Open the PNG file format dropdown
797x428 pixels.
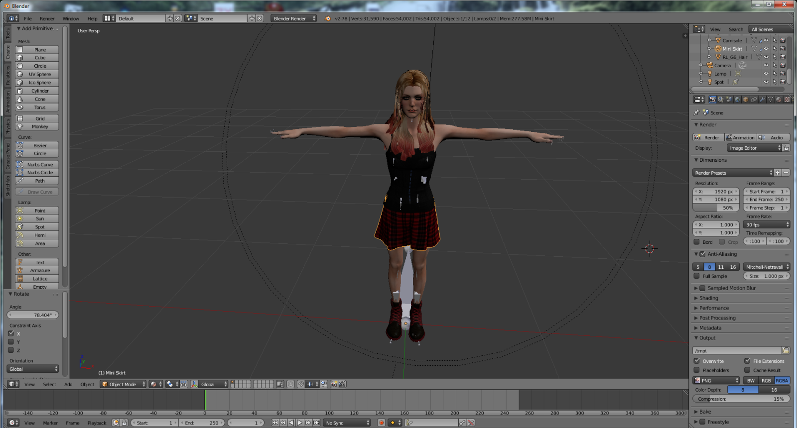716,380
